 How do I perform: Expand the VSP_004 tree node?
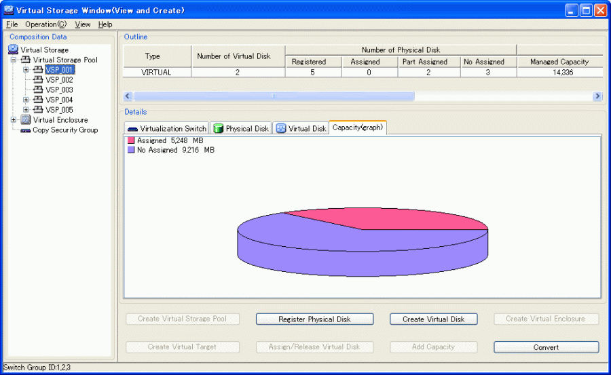click(26, 100)
